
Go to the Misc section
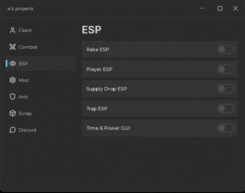24,80
